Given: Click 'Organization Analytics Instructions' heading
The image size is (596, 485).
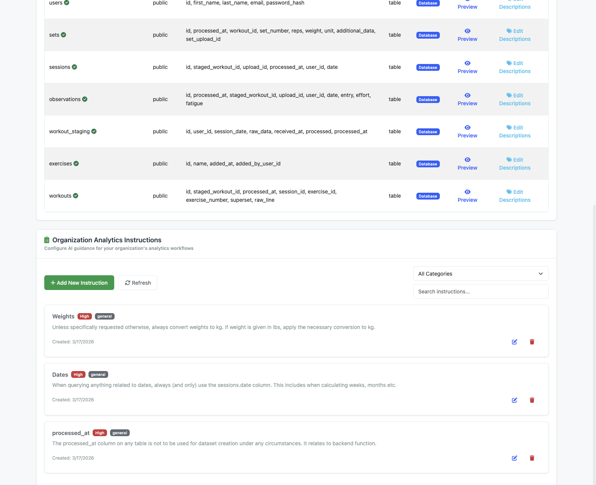Looking at the screenshot, I should click(107, 240).
